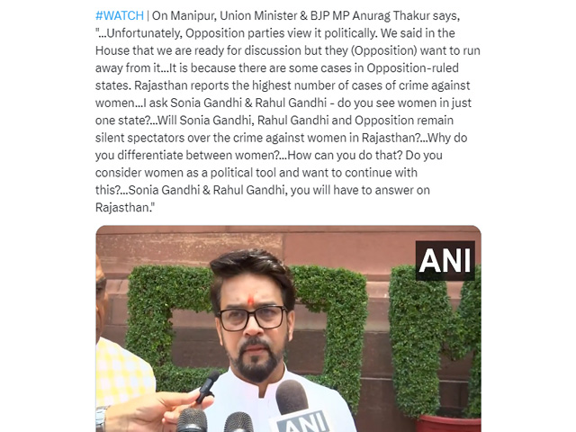Click the small black lapel microphone held by hand

pyautogui.click(x=208, y=387)
